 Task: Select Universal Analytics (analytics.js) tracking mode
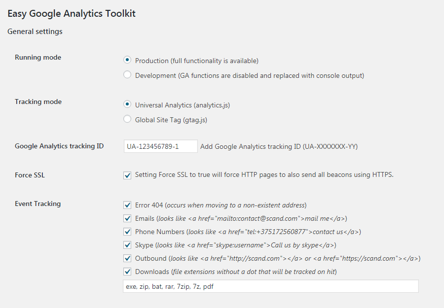click(127, 104)
